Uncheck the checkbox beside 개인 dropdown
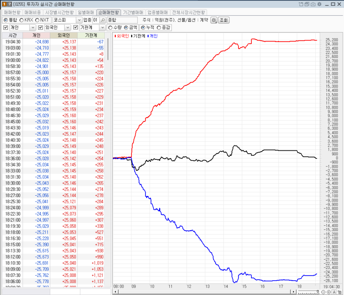This screenshot has width=344, height=295. [x=6, y=28]
